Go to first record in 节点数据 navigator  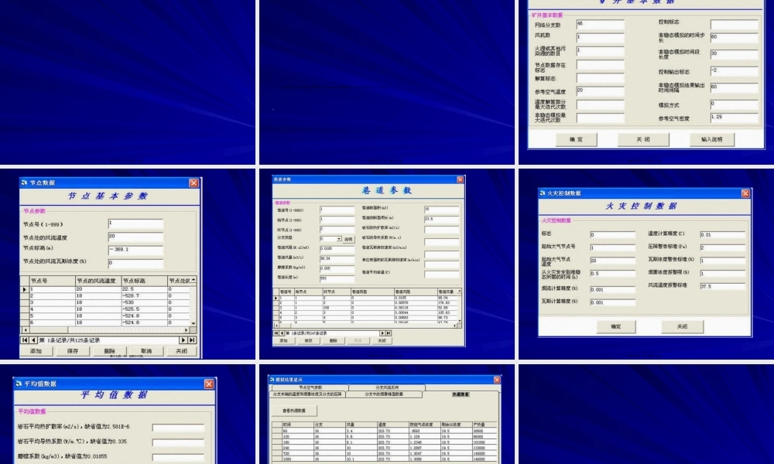pyautogui.click(x=24, y=339)
